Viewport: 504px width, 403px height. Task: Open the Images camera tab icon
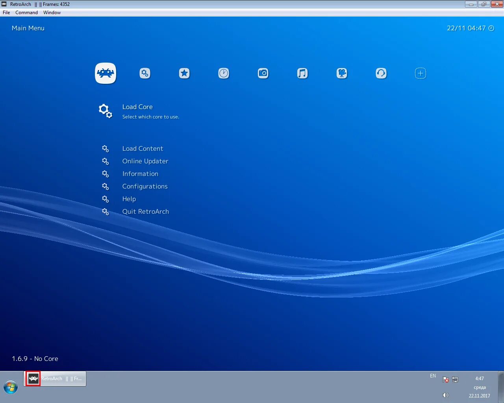[263, 73]
